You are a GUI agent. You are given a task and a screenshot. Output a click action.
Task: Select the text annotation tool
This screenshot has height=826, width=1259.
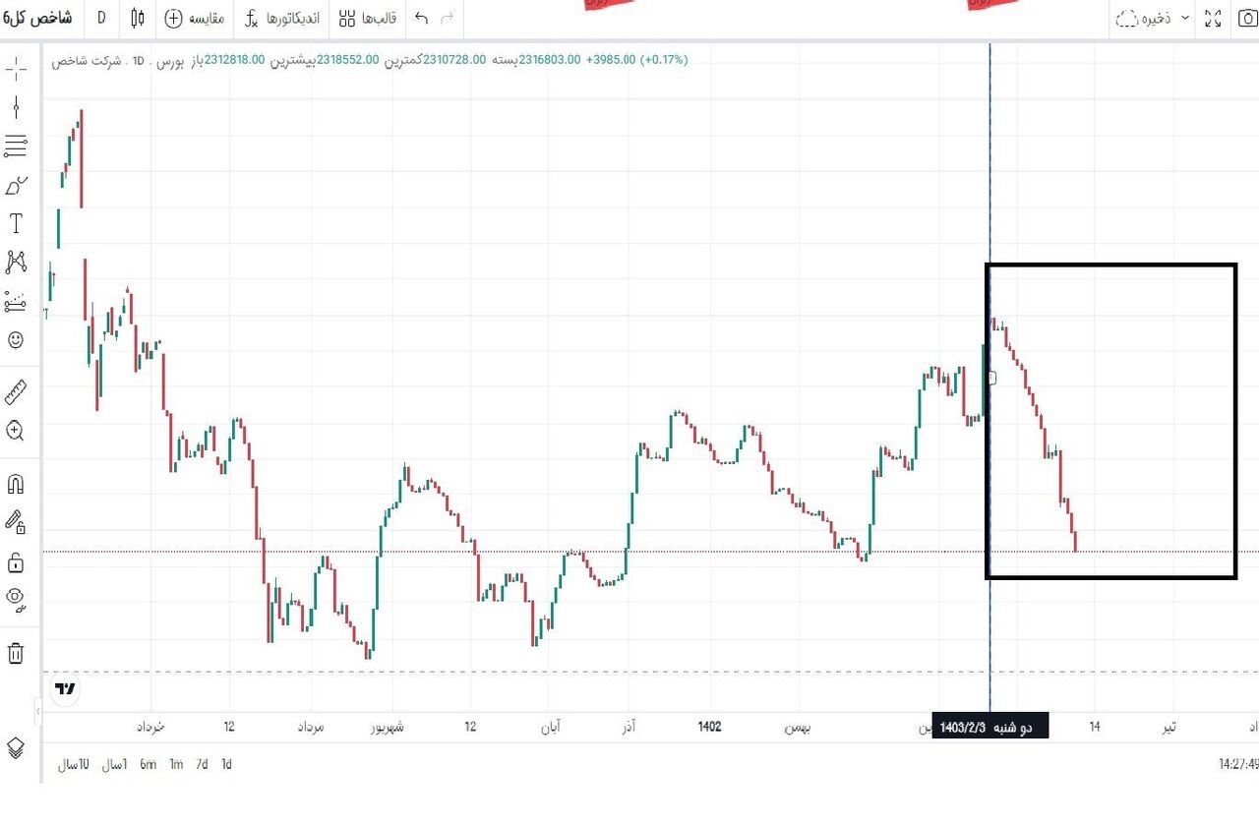16,223
